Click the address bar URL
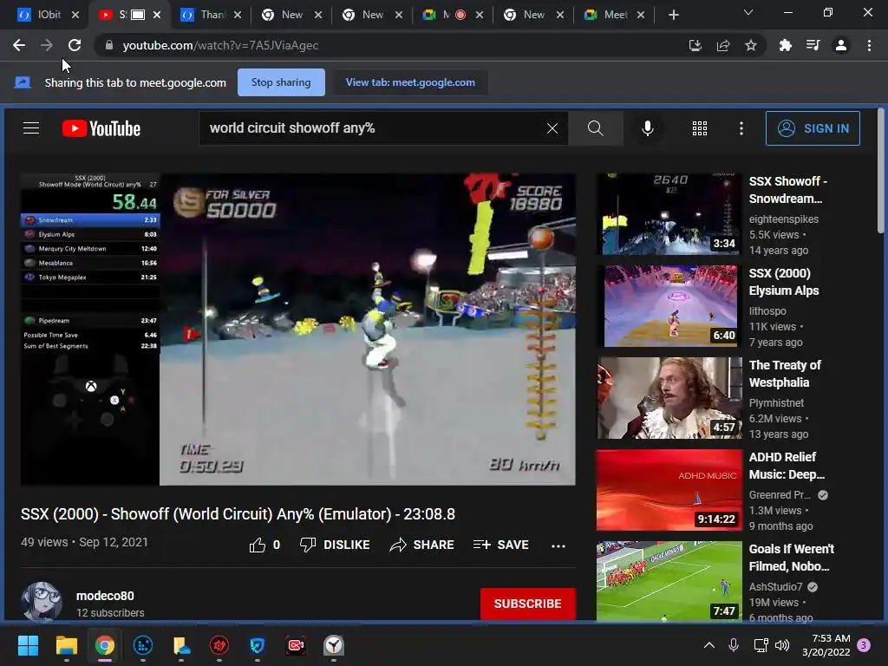Viewport: 888px width, 666px height. (x=220, y=45)
